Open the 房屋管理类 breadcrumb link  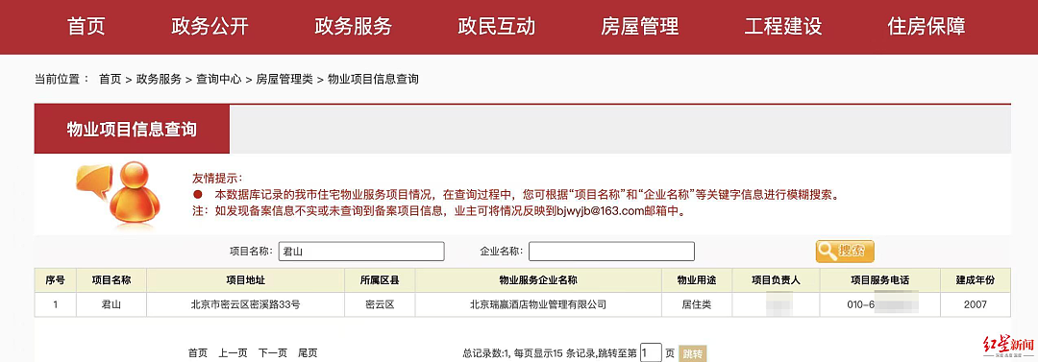tap(284, 80)
